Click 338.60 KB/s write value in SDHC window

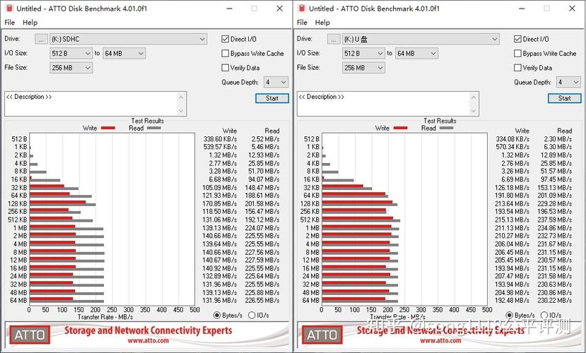click(220, 139)
